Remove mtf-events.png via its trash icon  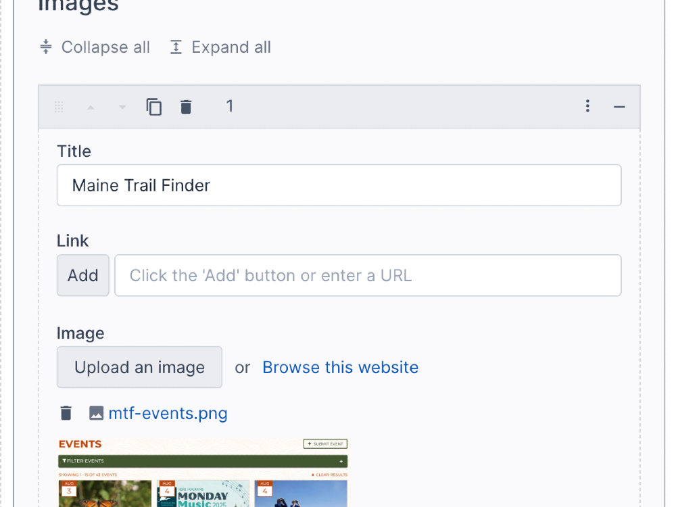click(x=66, y=412)
